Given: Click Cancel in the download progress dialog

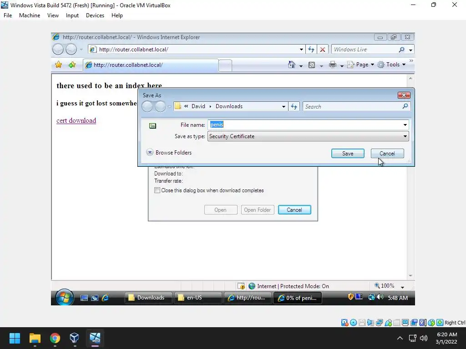Looking at the screenshot, I should point(294,210).
